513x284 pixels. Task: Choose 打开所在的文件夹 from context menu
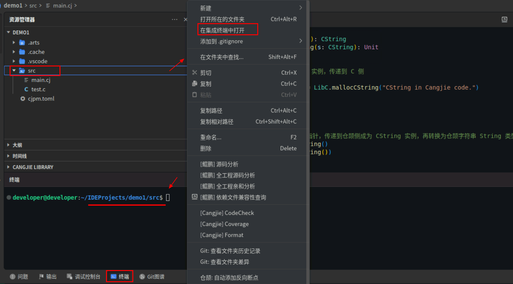pyautogui.click(x=247, y=19)
